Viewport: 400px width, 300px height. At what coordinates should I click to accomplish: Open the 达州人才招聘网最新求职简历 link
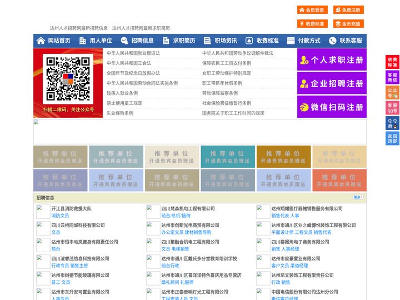141,28
